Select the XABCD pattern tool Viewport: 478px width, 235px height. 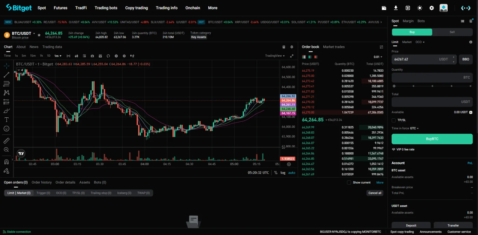click(x=6, y=93)
